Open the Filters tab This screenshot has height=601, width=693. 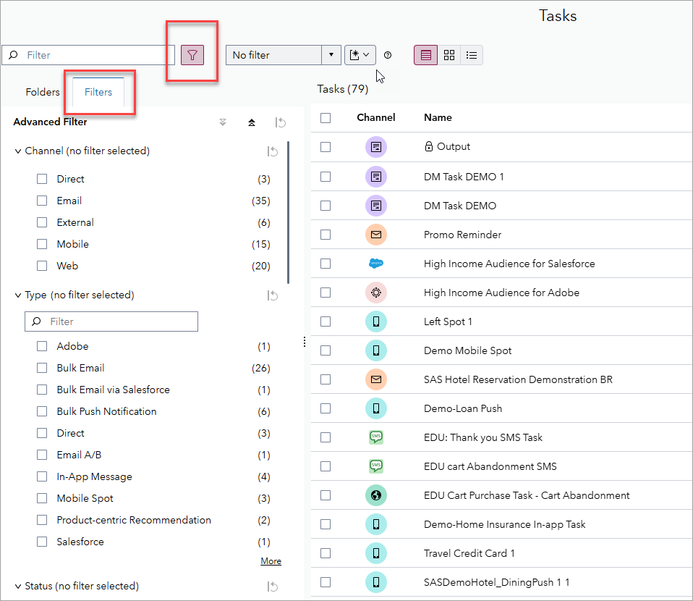pos(98,92)
